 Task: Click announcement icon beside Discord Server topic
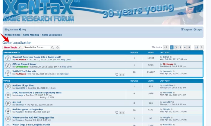click(x=8, y=65)
